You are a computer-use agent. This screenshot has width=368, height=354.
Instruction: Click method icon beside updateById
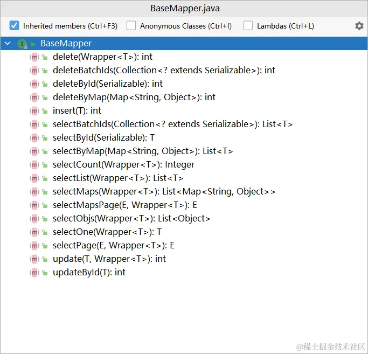(x=34, y=273)
